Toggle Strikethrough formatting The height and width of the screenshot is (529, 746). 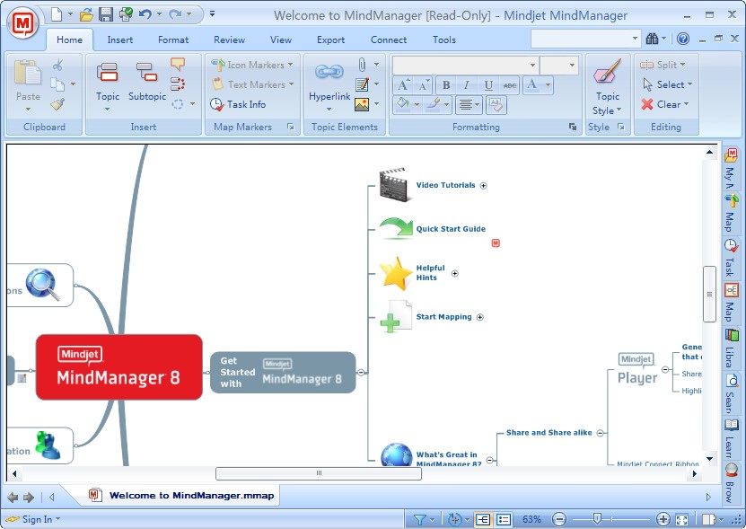click(x=510, y=84)
